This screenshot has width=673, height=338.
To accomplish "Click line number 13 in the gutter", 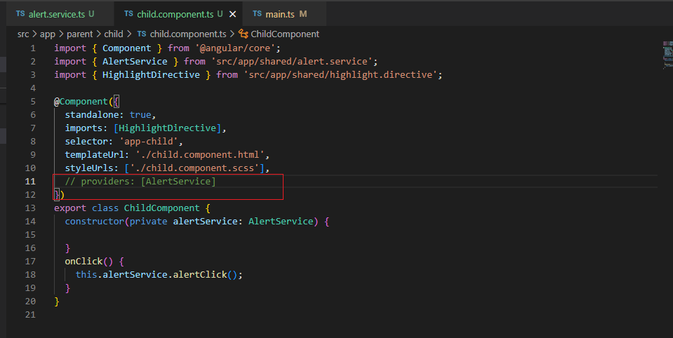I will (30, 208).
